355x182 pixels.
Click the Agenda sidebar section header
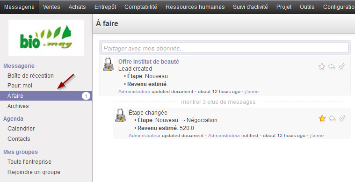point(14,119)
